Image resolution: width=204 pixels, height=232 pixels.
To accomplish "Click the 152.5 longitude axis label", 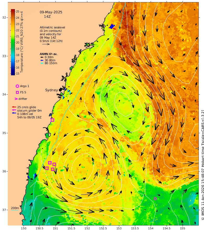I will click(103, 228).
